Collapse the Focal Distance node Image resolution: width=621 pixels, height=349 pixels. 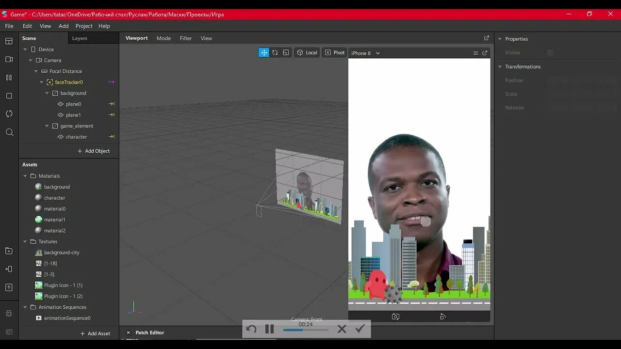(36, 71)
